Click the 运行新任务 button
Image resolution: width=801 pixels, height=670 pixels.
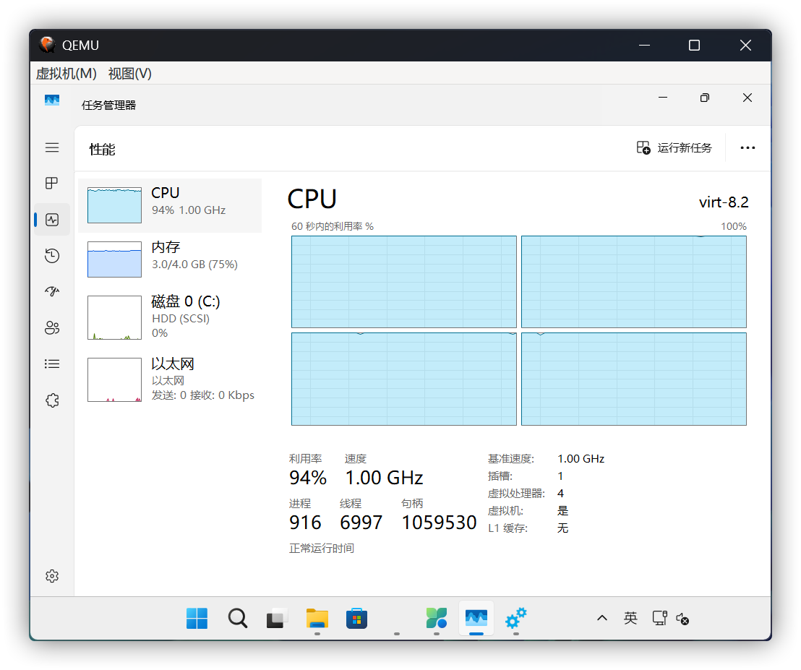coord(674,147)
